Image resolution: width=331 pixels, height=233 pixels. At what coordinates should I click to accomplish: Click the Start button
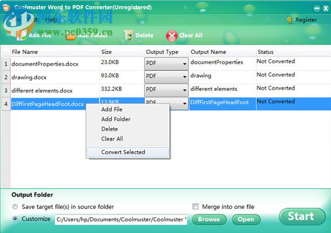point(302,217)
